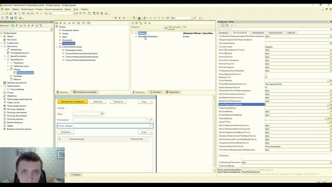
Task: Open the РежимВыбораНезаполненного property dropdown
Action: pos(331,84)
